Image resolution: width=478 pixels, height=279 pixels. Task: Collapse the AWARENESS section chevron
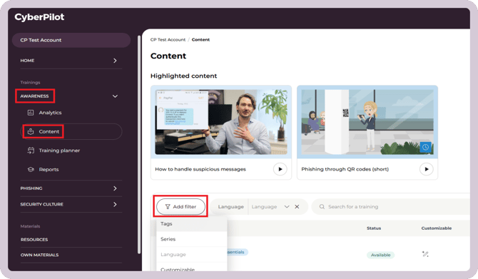(x=115, y=96)
